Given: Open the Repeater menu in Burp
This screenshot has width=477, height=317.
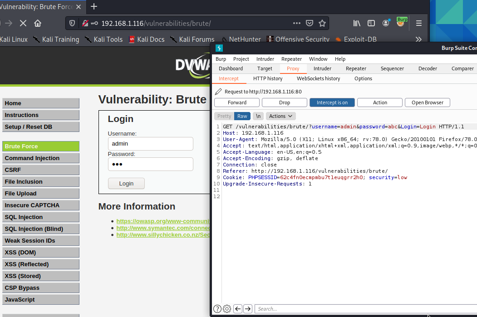Looking at the screenshot, I should [291, 59].
